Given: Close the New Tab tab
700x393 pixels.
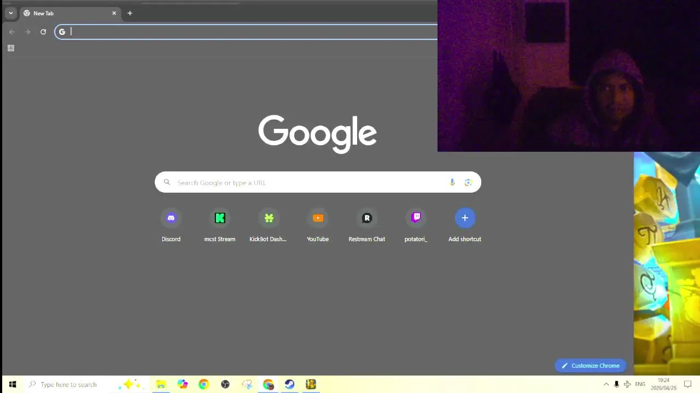Looking at the screenshot, I should click(114, 13).
